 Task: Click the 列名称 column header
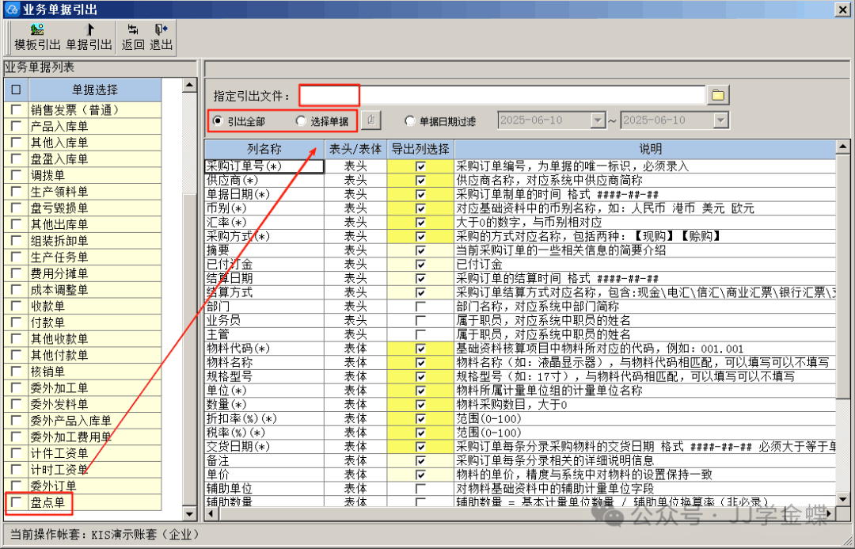pyautogui.click(x=264, y=149)
